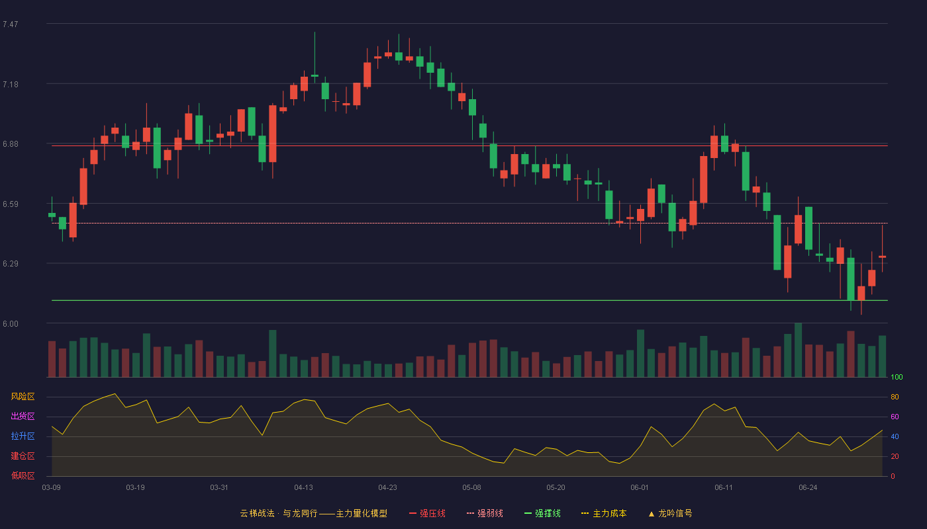
Task: Toggle the 强压线 legend item
Action: click(427, 513)
